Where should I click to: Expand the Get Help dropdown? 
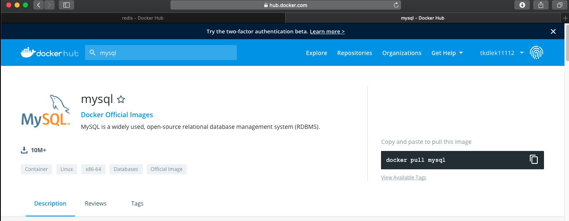(447, 53)
